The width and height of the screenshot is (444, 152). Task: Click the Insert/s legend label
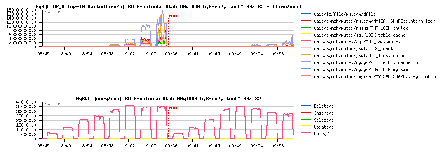[323, 113]
